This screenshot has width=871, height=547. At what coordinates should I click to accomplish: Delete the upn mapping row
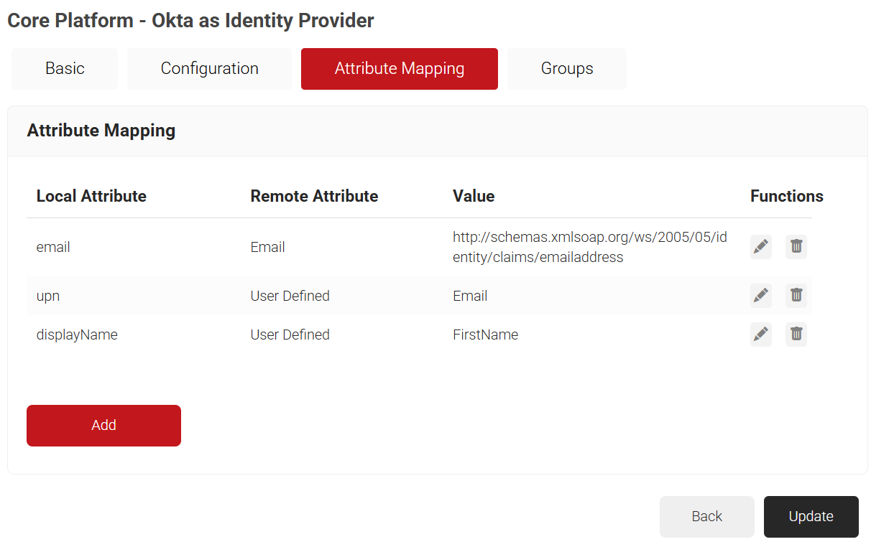[796, 295]
